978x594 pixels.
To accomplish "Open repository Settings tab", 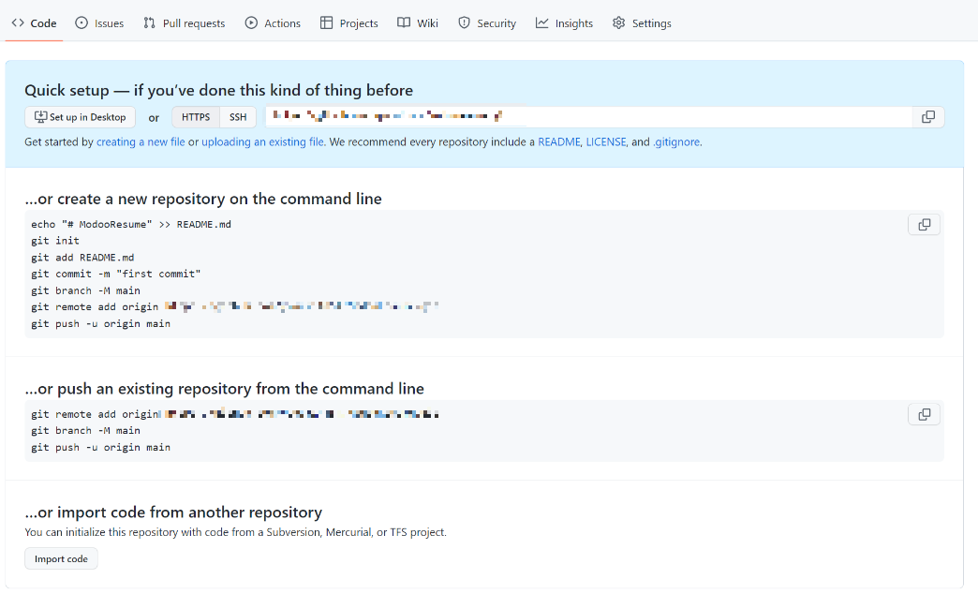I will pos(642,23).
